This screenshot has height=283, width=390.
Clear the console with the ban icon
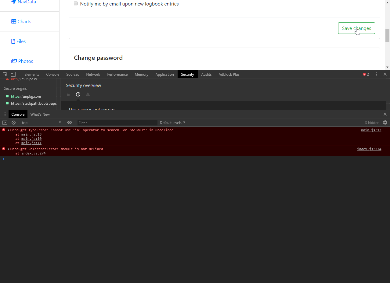point(13,122)
